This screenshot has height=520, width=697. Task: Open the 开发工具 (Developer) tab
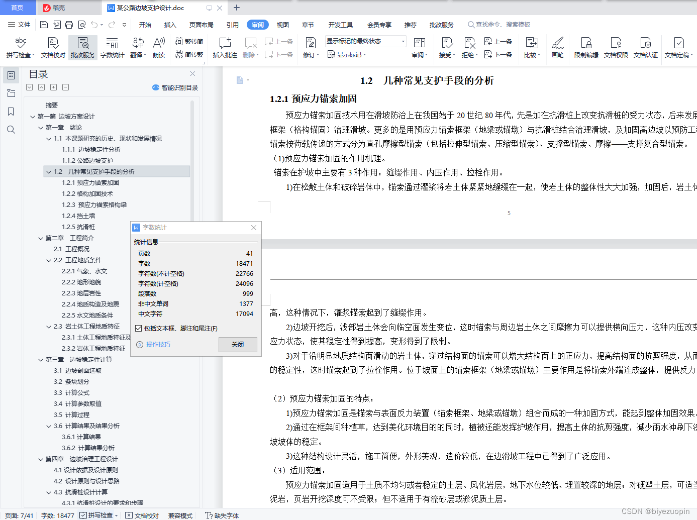(x=341, y=25)
